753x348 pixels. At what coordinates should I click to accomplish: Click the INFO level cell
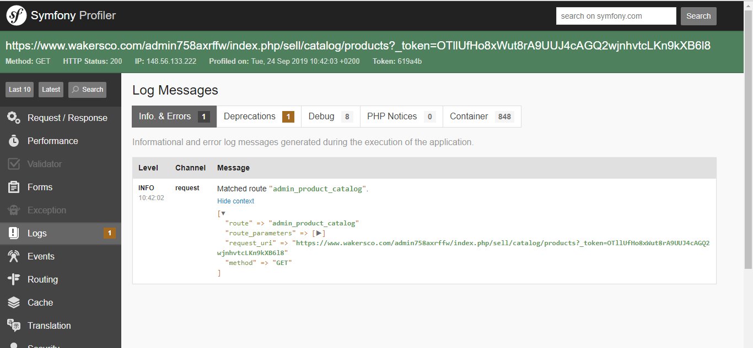point(146,188)
